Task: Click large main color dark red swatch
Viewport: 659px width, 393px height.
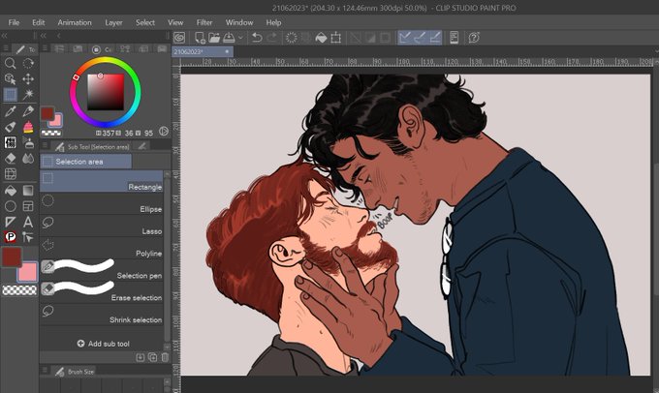Action: click(10, 257)
